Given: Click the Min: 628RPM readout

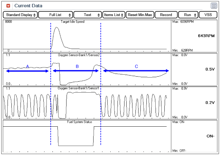Looking at the screenshot, I should (x=183, y=50).
